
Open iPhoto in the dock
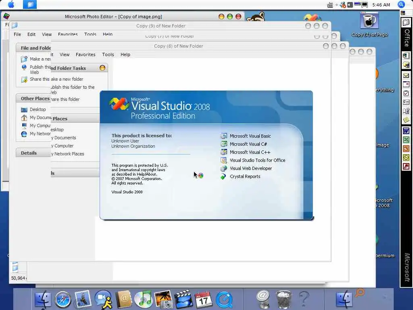click(163, 299)
